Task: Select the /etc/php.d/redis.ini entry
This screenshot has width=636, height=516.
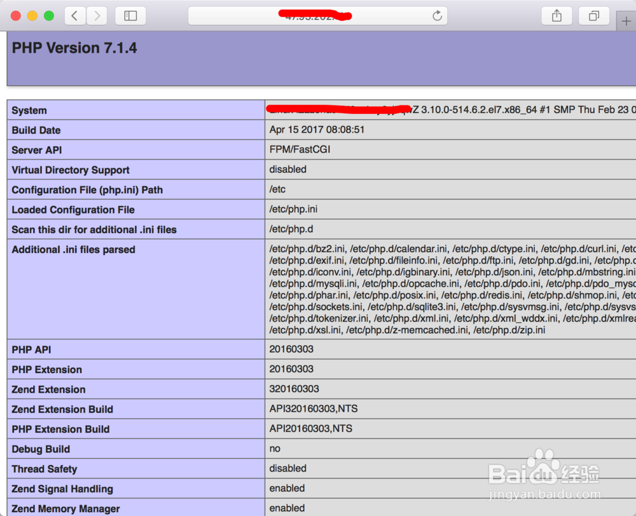Action: click(481, 295)
